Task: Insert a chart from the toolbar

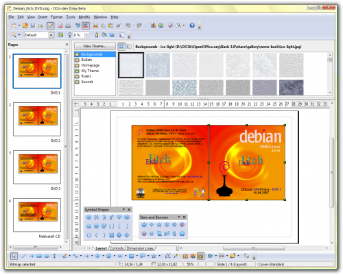Action: coord(153,25)
